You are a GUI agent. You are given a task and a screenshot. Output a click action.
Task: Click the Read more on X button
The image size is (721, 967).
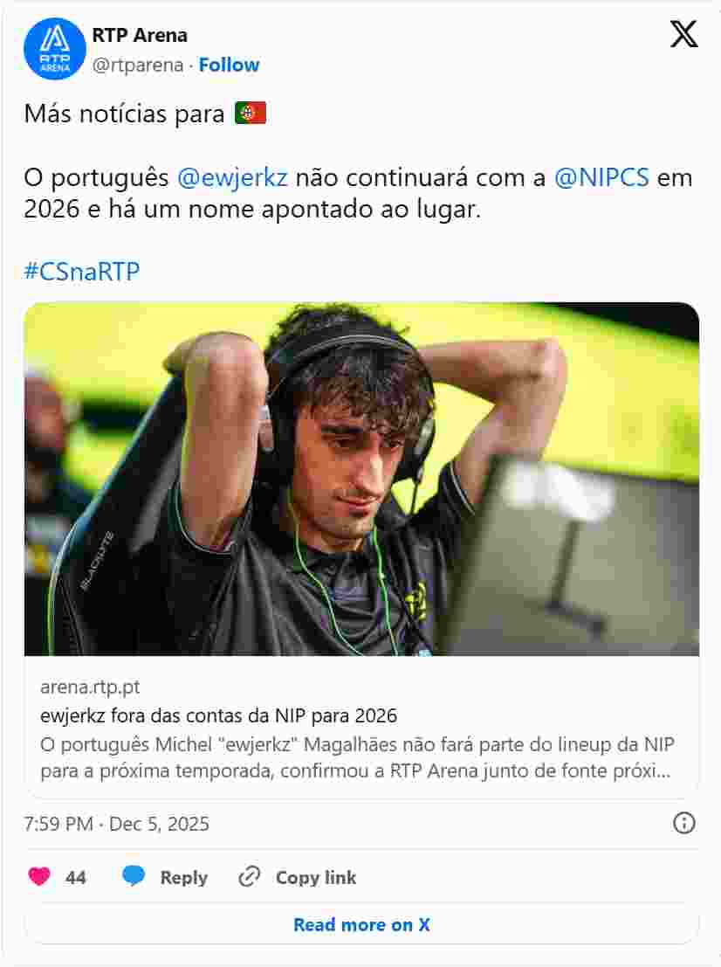(361, 924)
